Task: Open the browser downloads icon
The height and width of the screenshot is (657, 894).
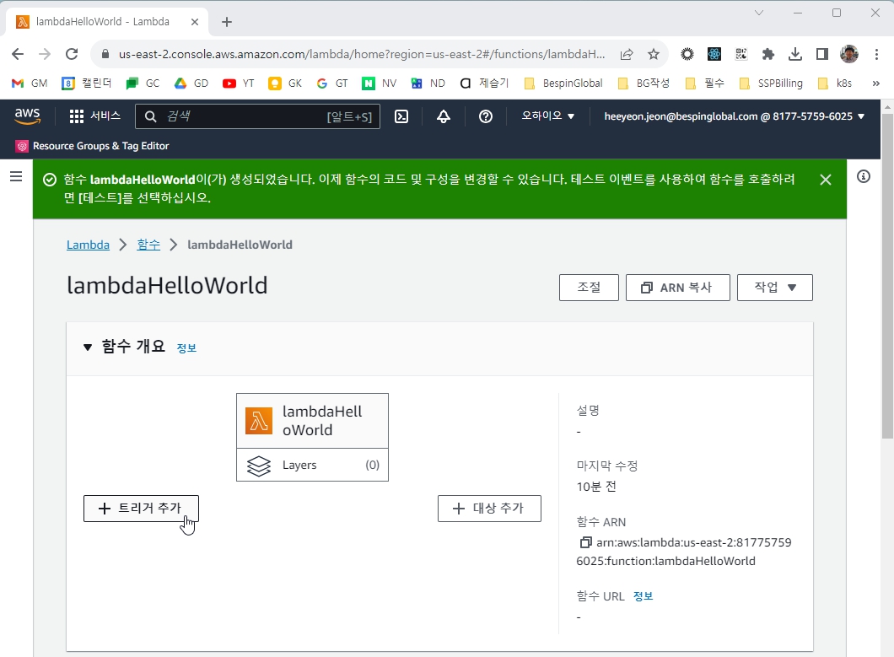Action: coord(794,54)
